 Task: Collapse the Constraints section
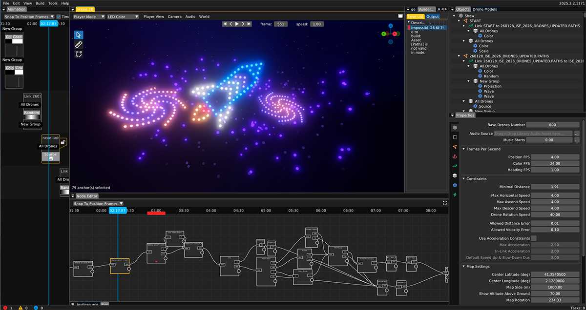464,179
